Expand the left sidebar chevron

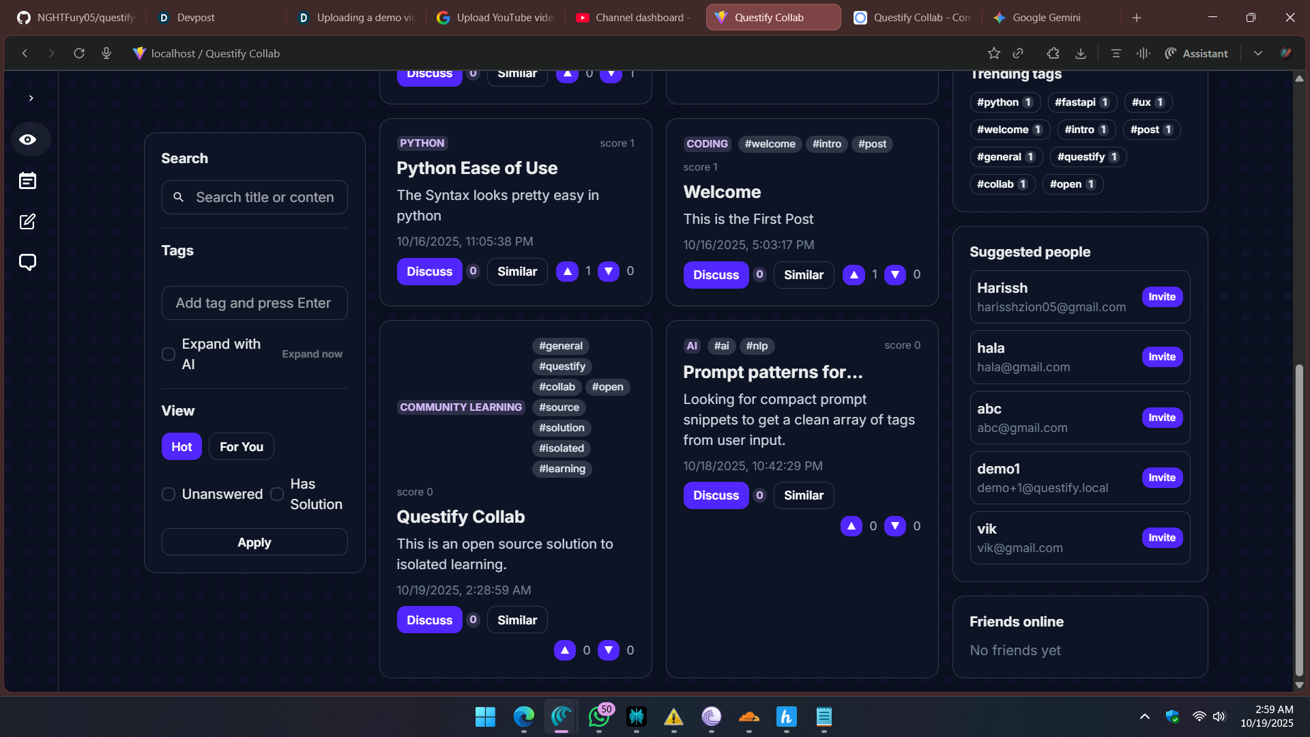(31, 98)
